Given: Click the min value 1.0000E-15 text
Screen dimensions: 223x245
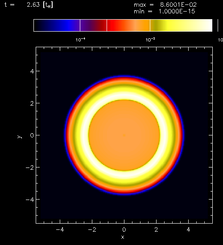Looking at the screenshot, I should pyautogui.click(x=177, y=12).
